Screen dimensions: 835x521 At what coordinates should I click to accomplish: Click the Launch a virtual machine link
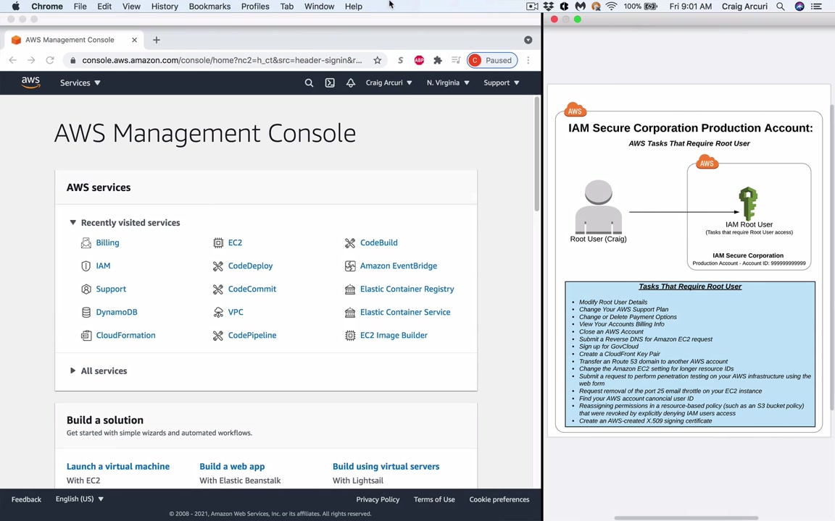(x=118, y=467)
